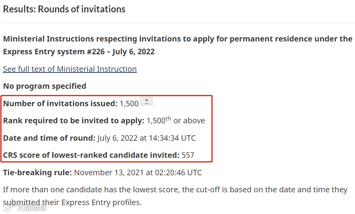Open "See full text of Ministerial Instruction" link

coord(70,69)
